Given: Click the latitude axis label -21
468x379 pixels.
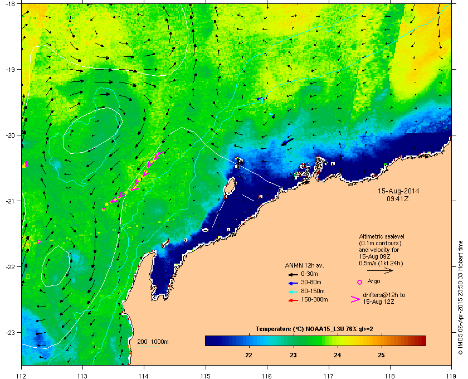Looking at the screenshot, I should (x=11, y=201).
